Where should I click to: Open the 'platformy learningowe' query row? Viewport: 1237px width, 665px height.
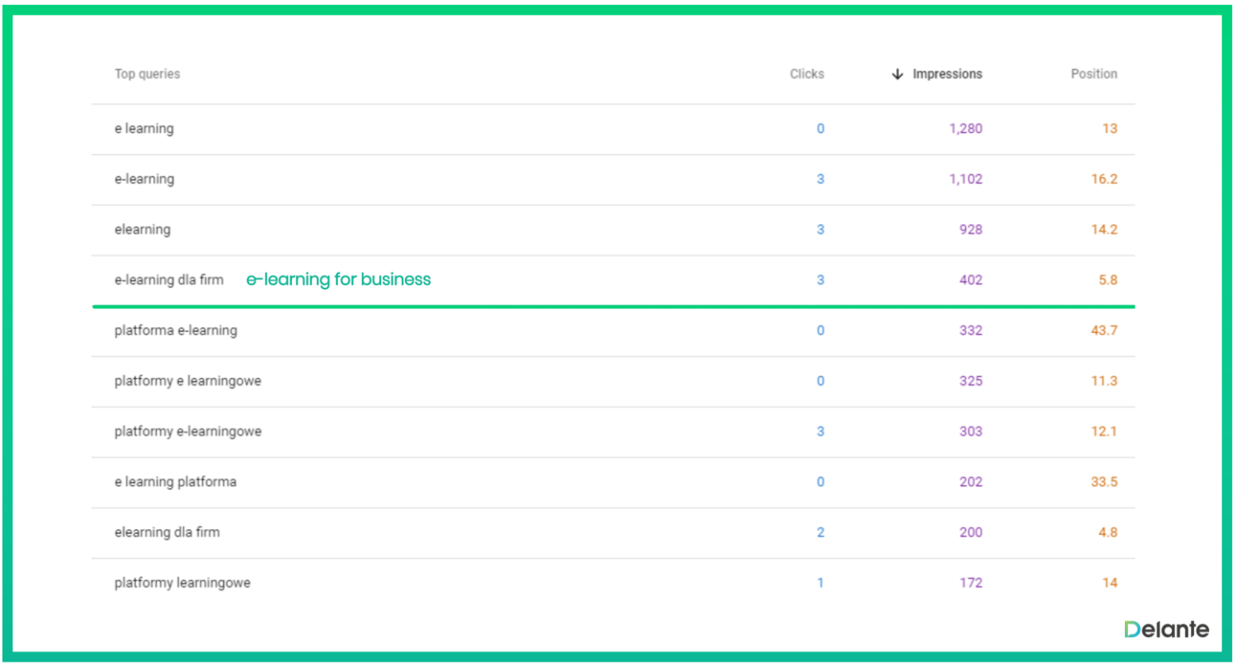182,583
